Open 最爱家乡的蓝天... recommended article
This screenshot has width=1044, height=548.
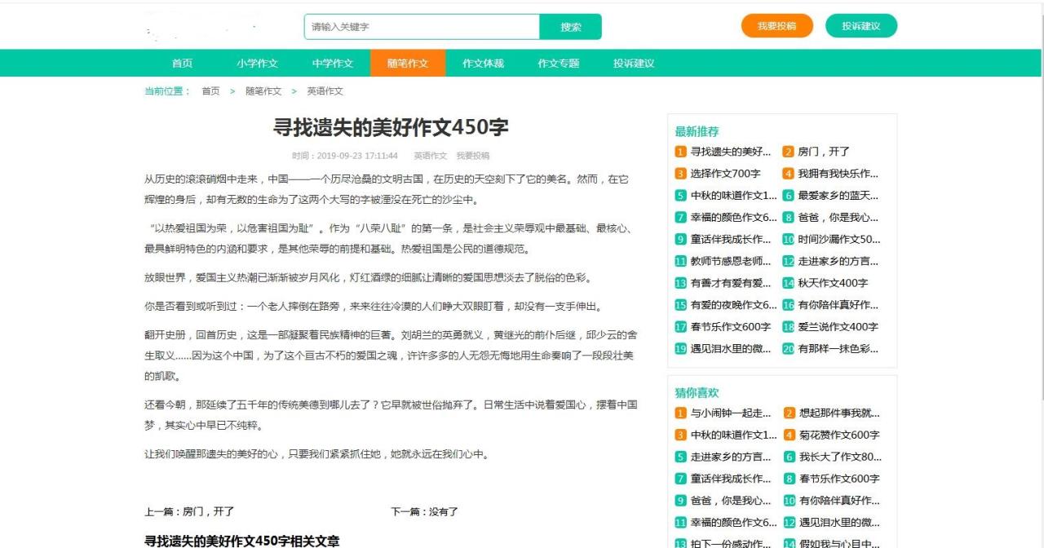tap(838, 196)
